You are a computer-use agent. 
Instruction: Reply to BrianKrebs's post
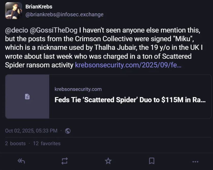(21, 161)
